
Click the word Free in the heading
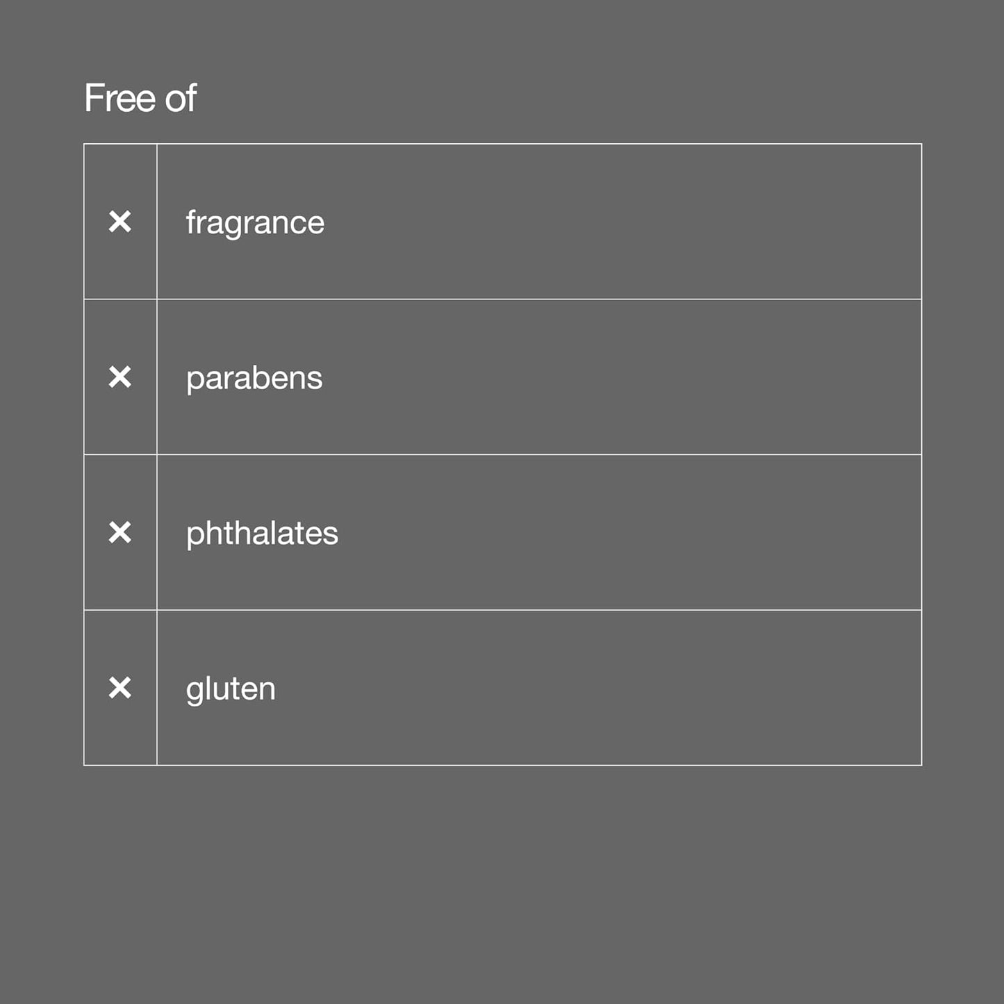(x=120, y=98)
